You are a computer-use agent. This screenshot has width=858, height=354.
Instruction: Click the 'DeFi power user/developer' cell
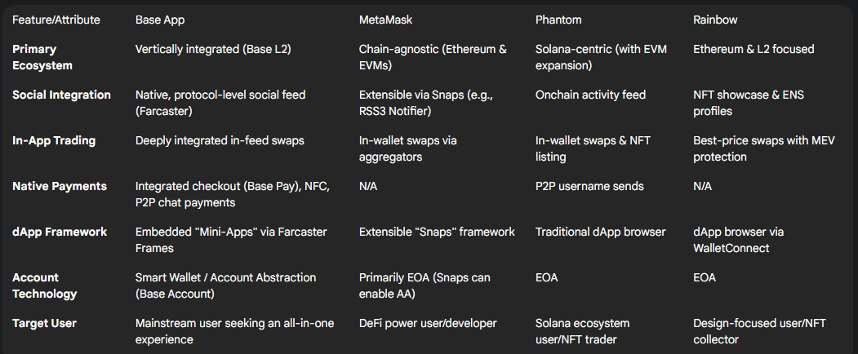click(x=428, y=323)
